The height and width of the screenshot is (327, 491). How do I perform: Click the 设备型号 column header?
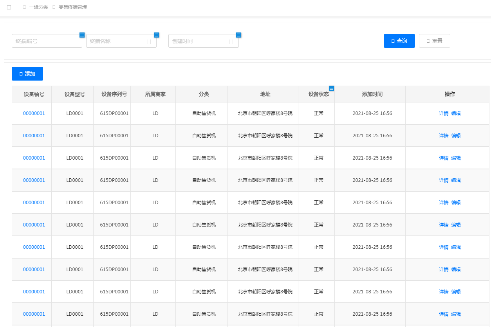(75, 94)
